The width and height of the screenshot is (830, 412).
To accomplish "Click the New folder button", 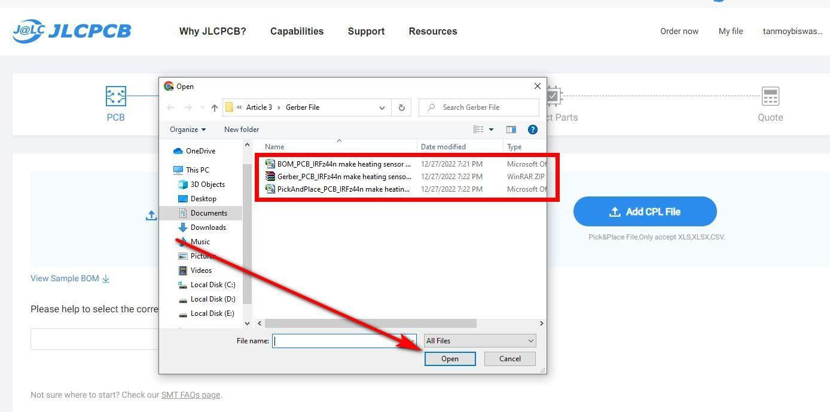I will tap(242, 130).
